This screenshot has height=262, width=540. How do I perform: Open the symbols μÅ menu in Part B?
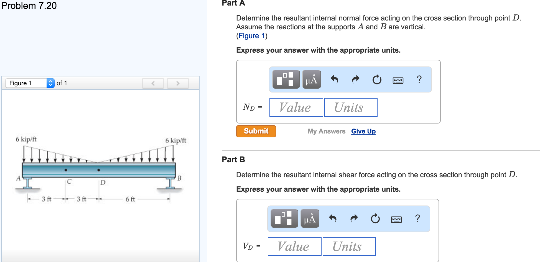tap(310, 219)
